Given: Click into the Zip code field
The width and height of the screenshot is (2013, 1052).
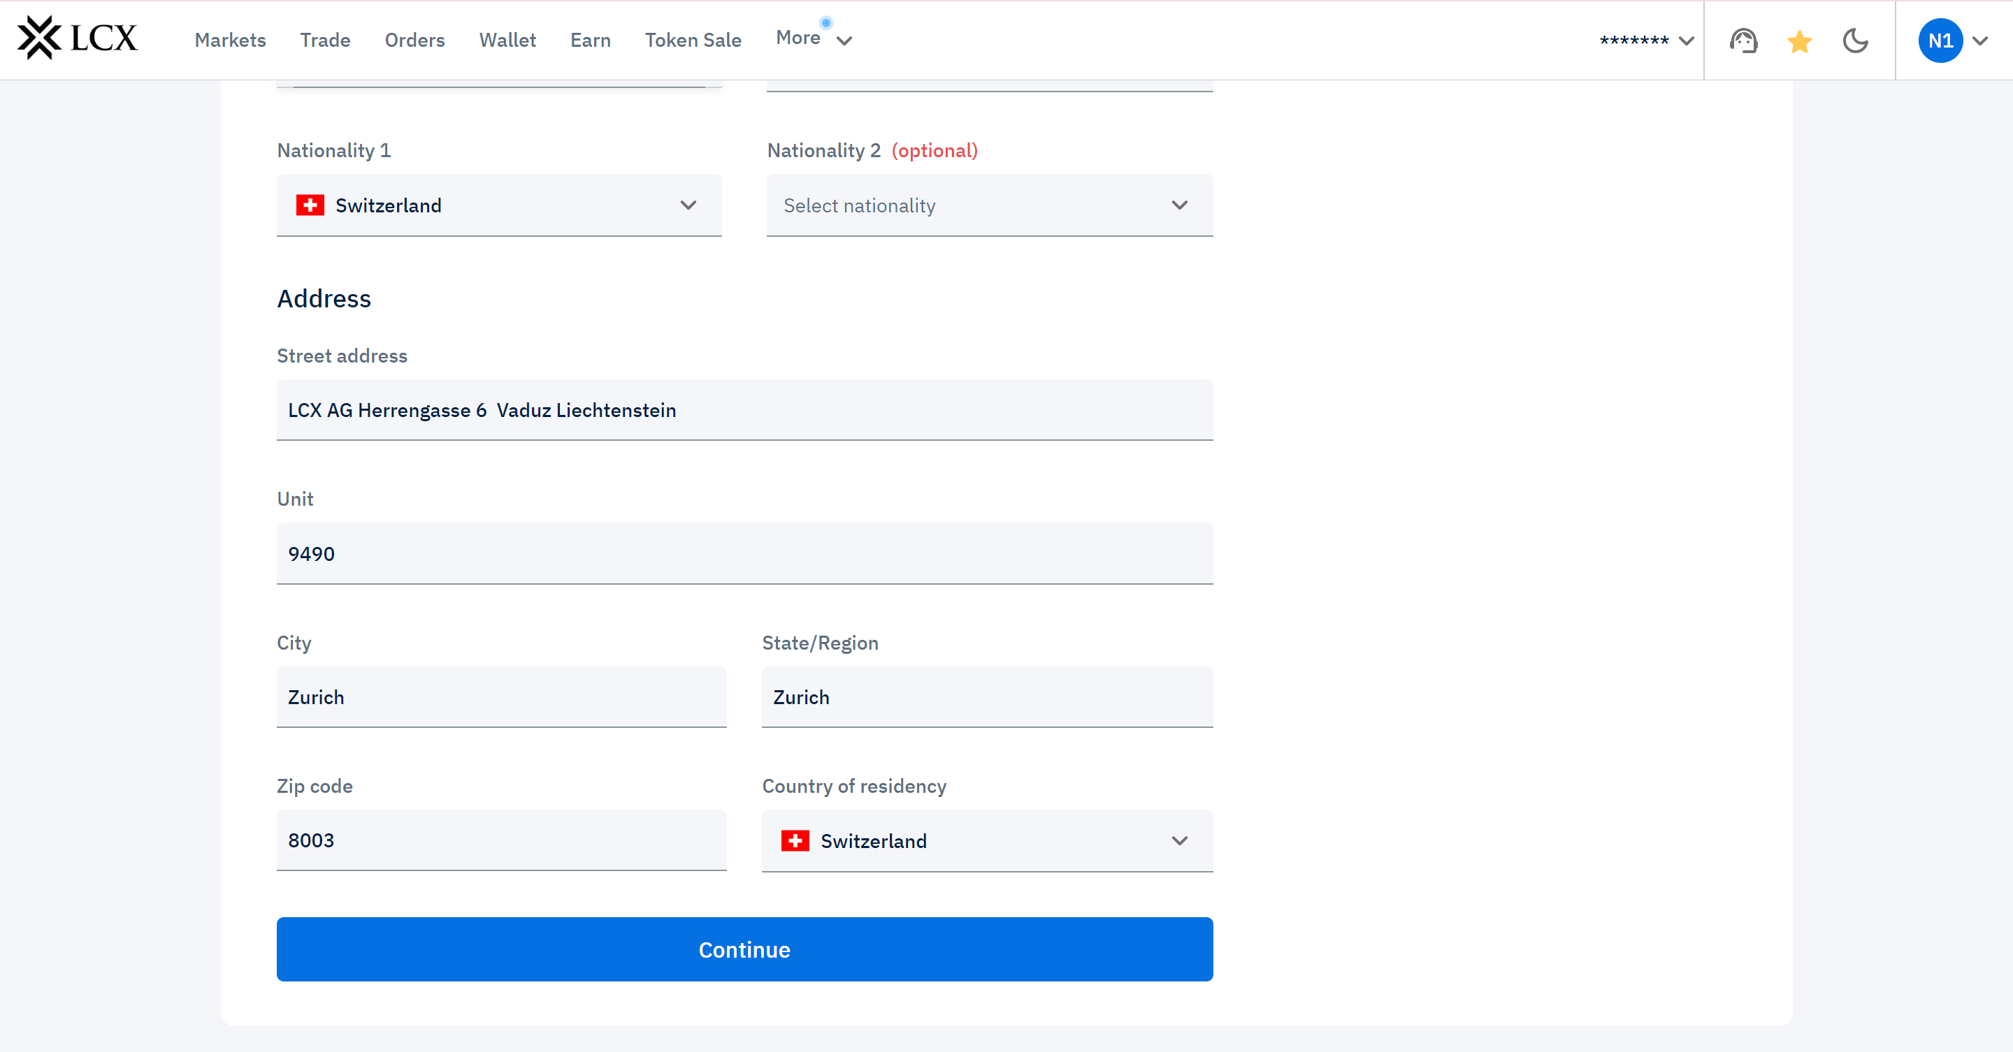Looking at the screenshot, I should point(501,840).
